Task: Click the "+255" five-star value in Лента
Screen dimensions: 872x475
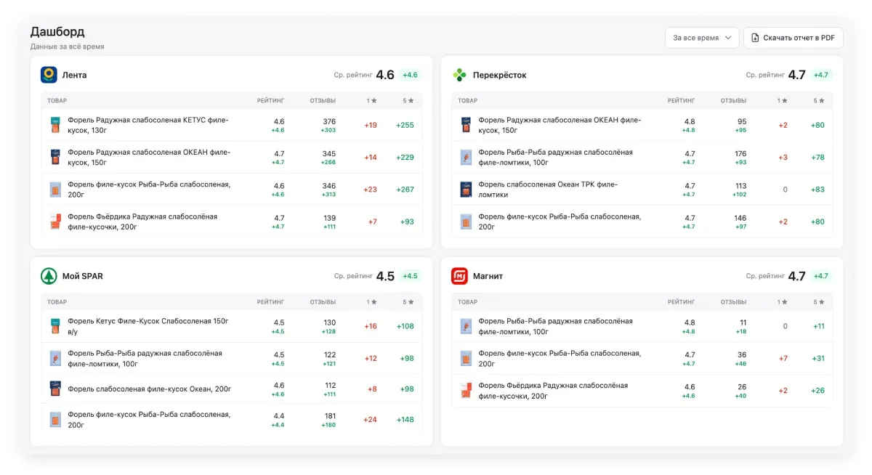Action: tap(405, 125)
